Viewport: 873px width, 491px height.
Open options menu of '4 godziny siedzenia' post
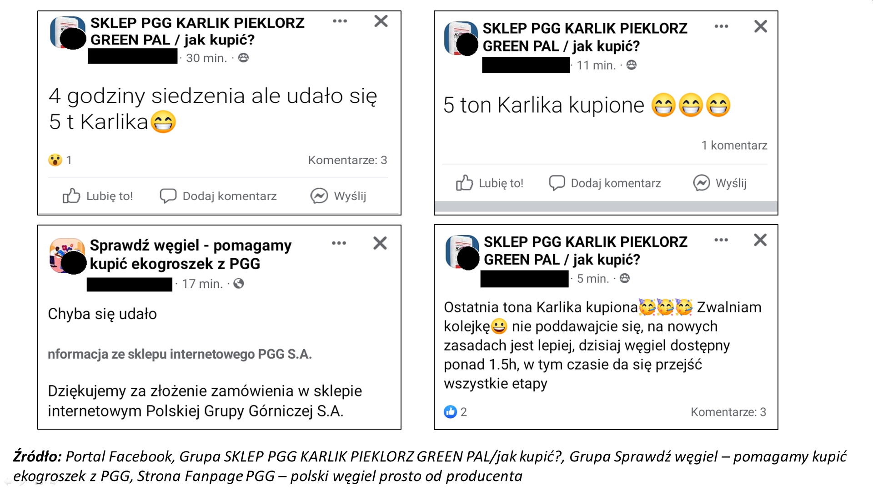click(340, 21)
